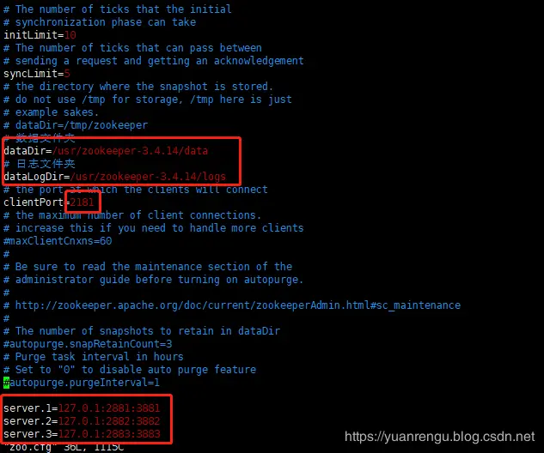Place cursor on the syncLimit=5 line
The image size is (544, 453).
pyautogui.click(x=37, y=74)
